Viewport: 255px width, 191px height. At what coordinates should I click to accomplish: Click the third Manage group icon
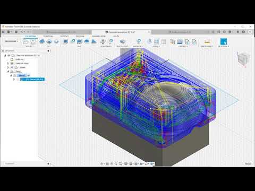pos(187,42)
